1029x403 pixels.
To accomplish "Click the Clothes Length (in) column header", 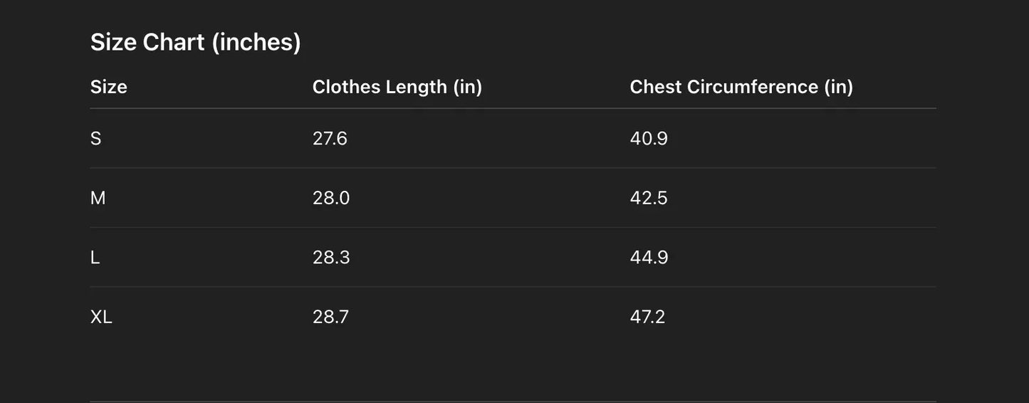I will pyautogui.click(x=397, y=87).
